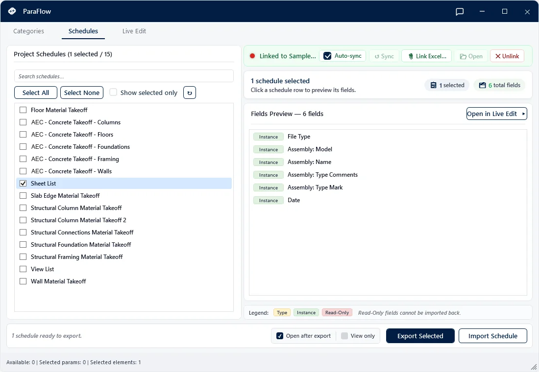Switch to the Categories tab
The width and height of the screenshot is (539, 372).
pyautogui.click(x=28, y=31)
